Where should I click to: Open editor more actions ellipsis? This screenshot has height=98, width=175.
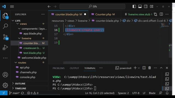click(167, 14)
